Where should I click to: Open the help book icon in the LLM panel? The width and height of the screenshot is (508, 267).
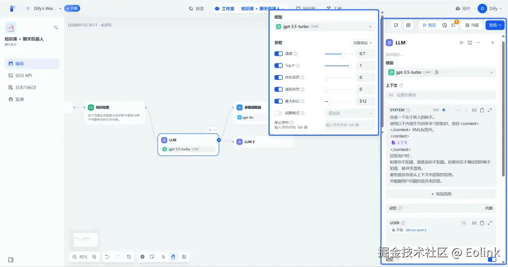pos(470,43)
